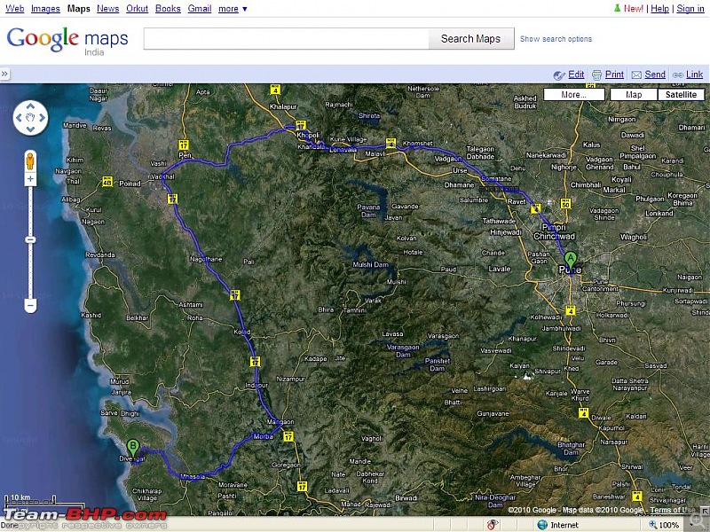710x532 pixels.
Task: Open Books in top navigation
Action: (x=168, y=9)
